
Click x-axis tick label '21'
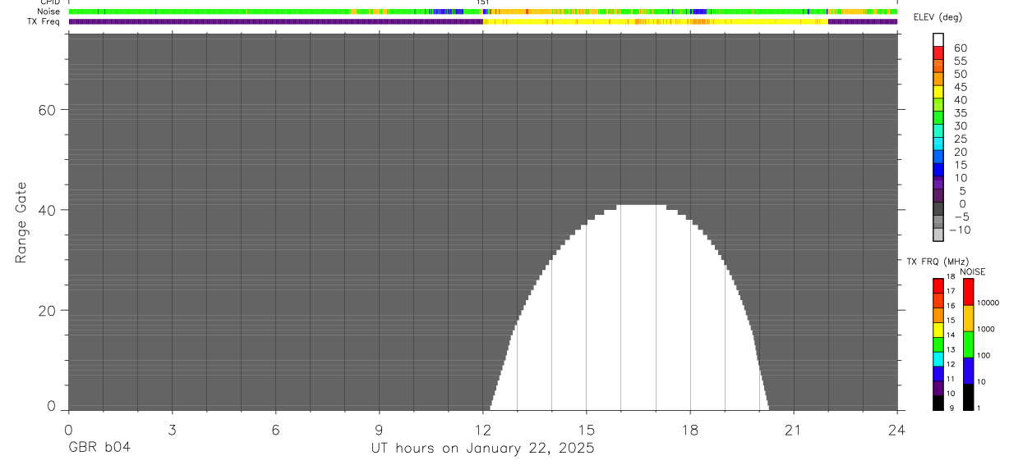tap(793, 429)
